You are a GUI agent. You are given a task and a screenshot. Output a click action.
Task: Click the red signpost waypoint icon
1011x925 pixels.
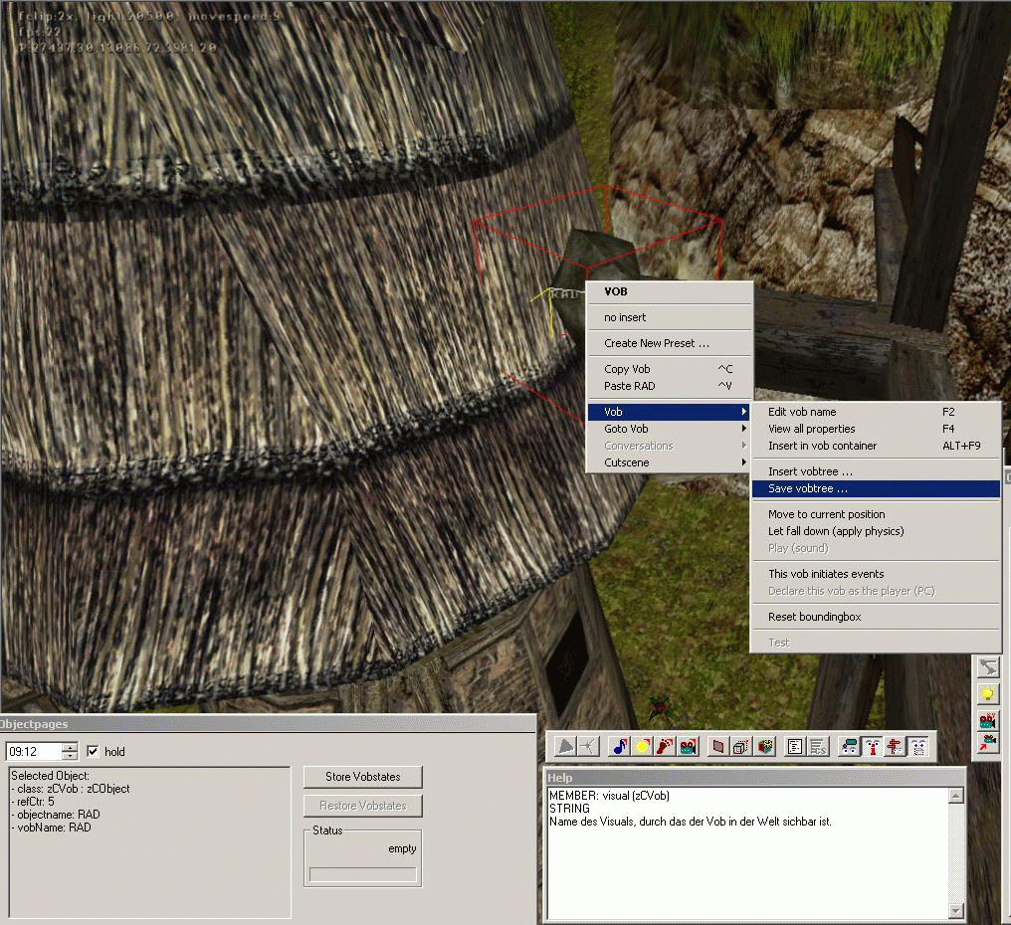click(895, 746)
